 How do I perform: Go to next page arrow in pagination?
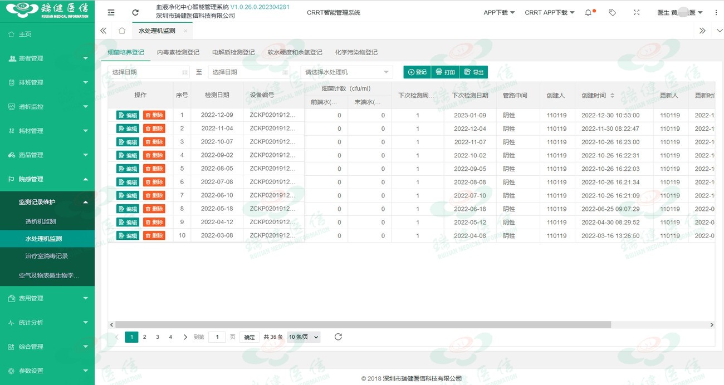pos(185,337)
